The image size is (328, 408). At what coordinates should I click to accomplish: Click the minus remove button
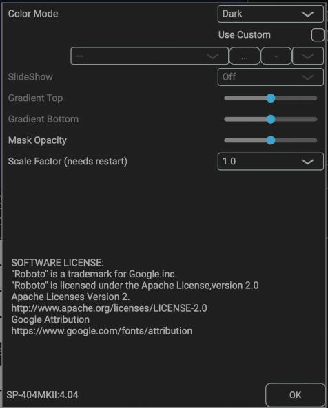coord(276,56)
